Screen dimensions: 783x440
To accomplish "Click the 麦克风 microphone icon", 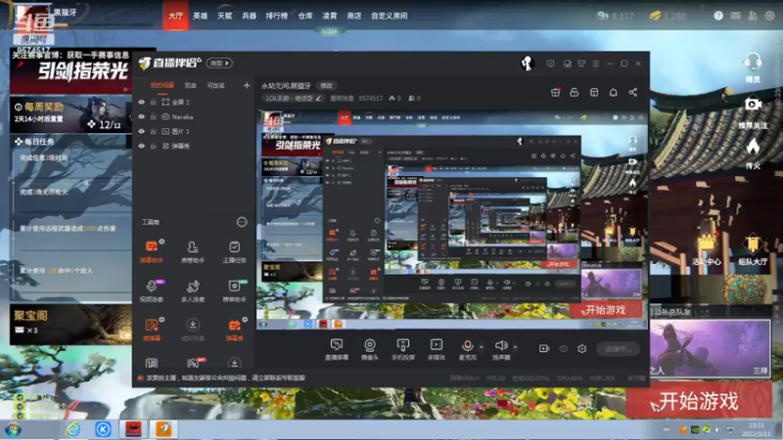I will point(468,345).
